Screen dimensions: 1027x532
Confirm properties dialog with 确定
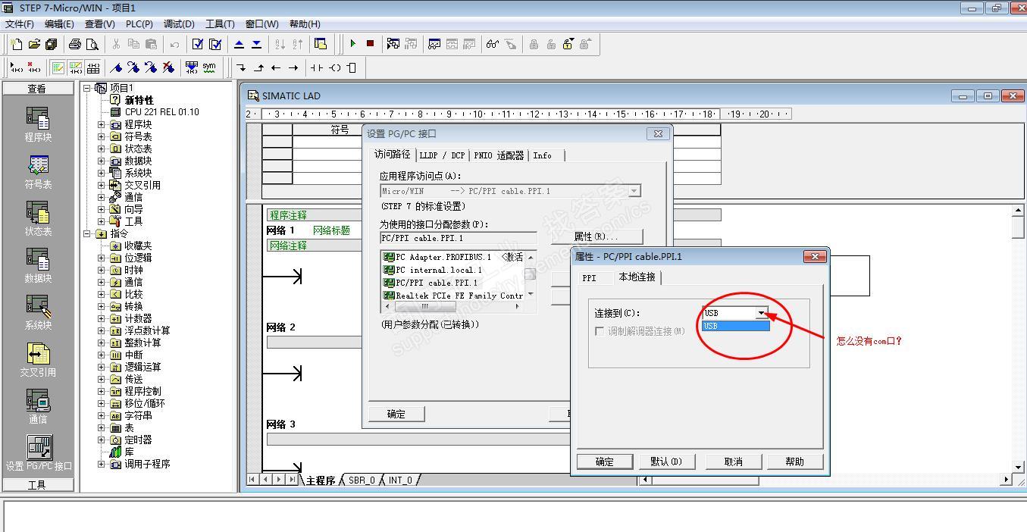pos(605,462)
